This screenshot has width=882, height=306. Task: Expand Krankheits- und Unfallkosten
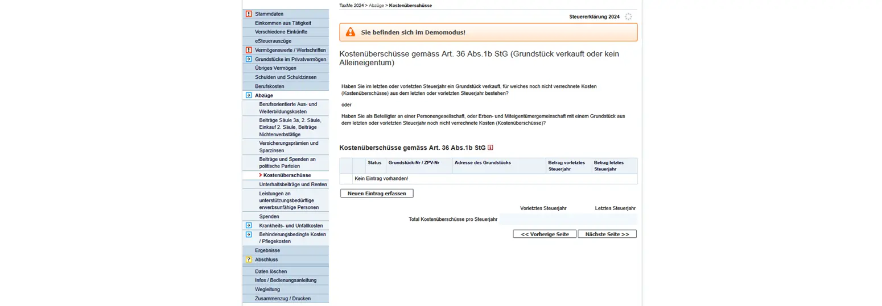[x=290, y=225]
